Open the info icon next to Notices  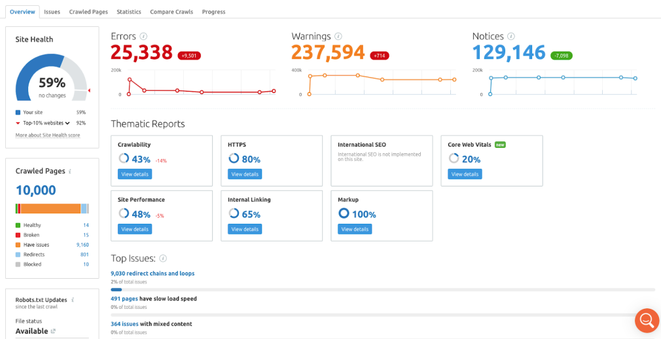click(511, 36)
